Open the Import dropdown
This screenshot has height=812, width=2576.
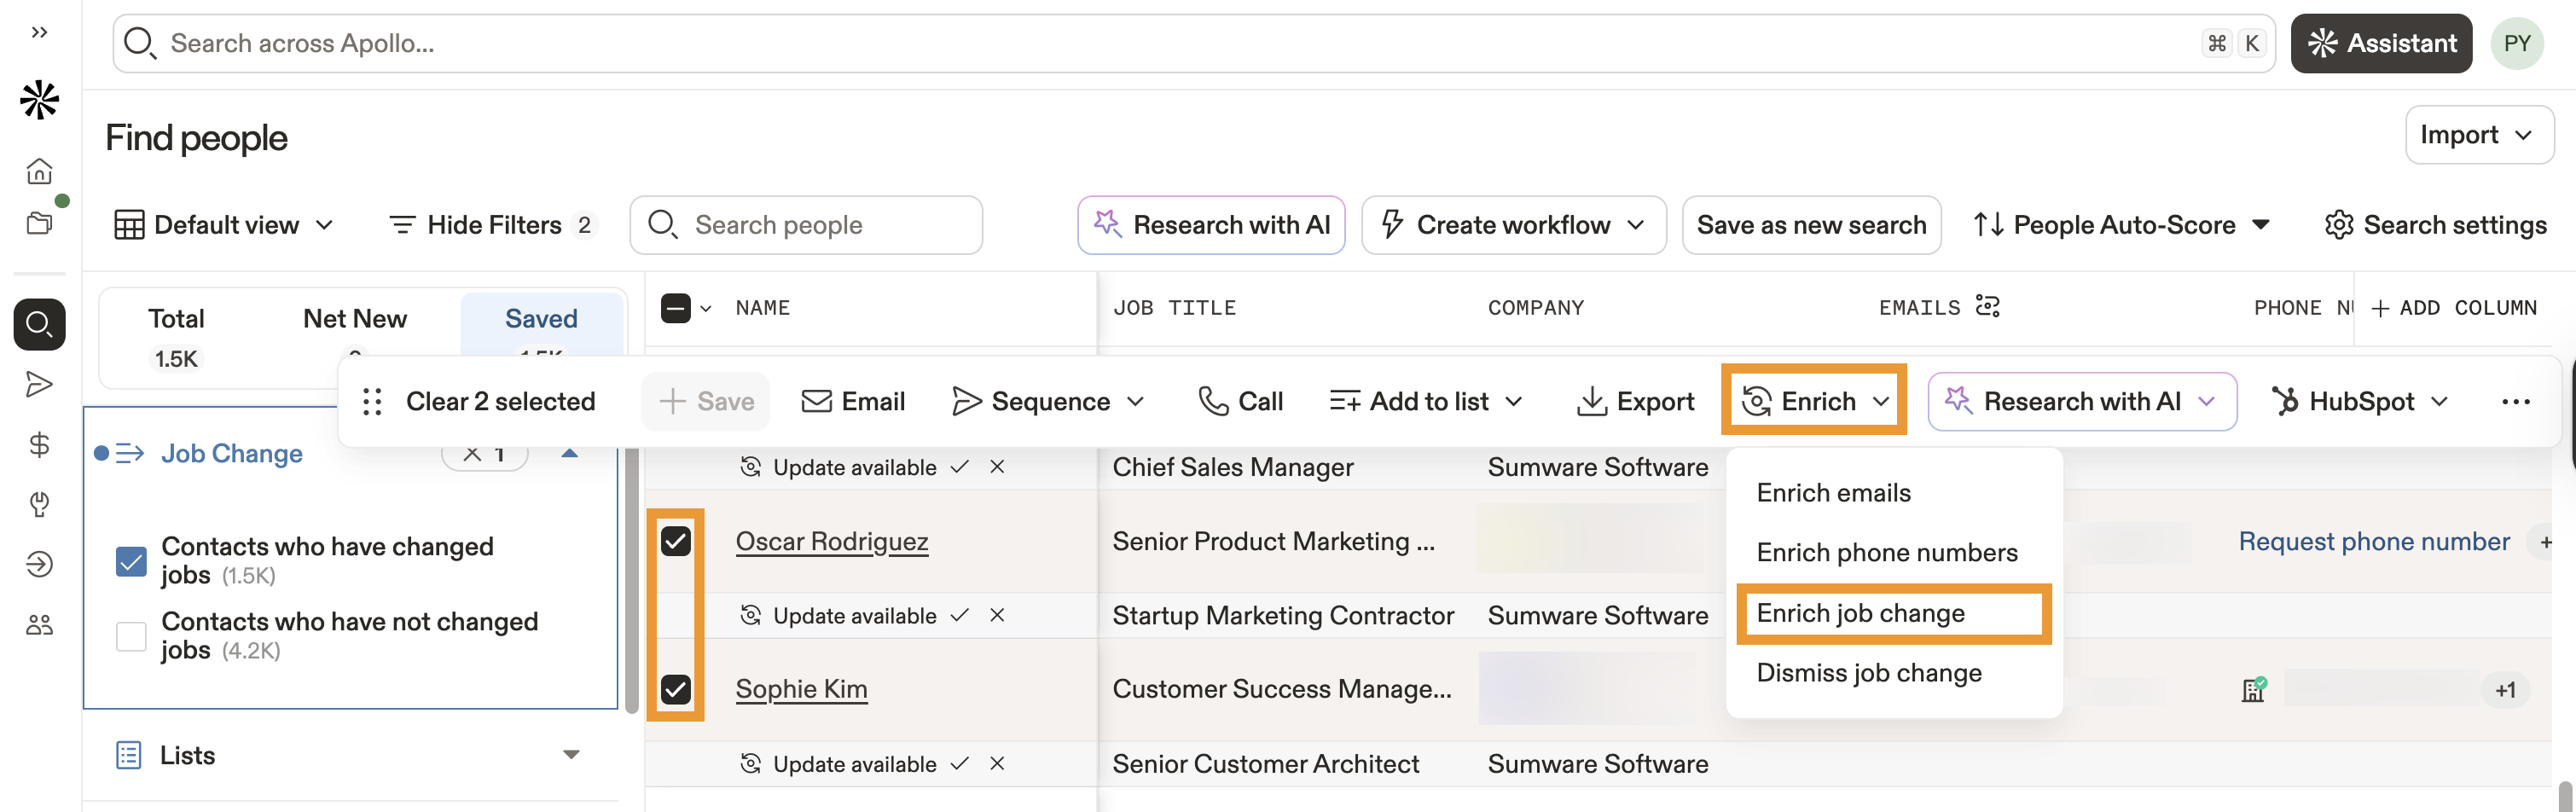click(x=2478, y=135)
